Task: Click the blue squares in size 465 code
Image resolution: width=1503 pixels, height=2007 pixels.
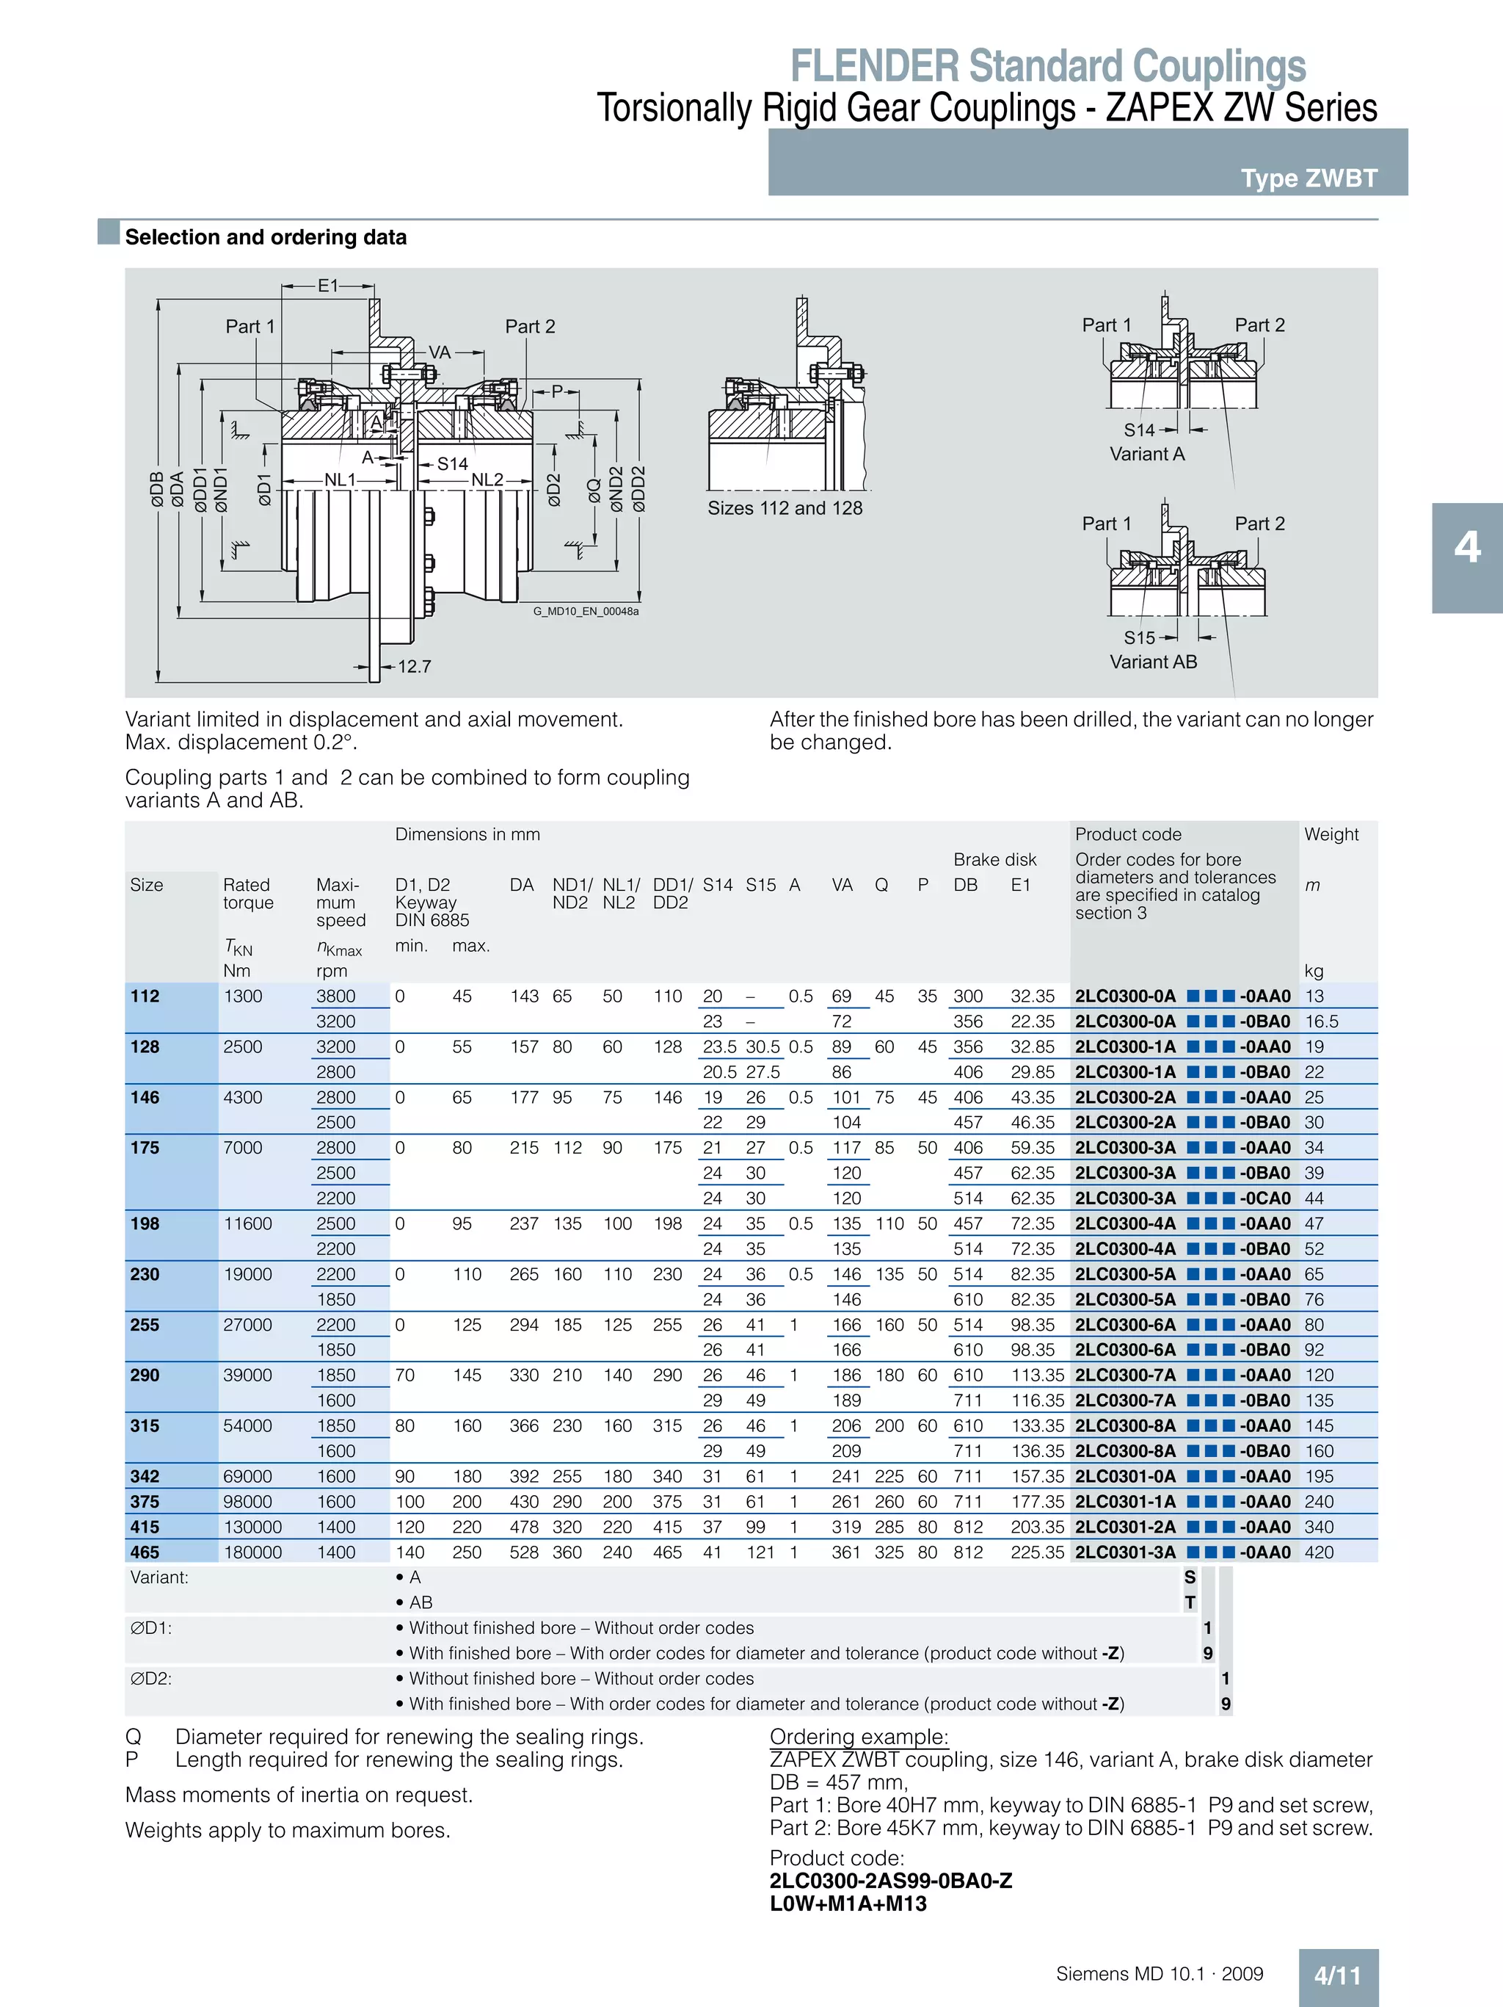Action: coord(1210,1552)
